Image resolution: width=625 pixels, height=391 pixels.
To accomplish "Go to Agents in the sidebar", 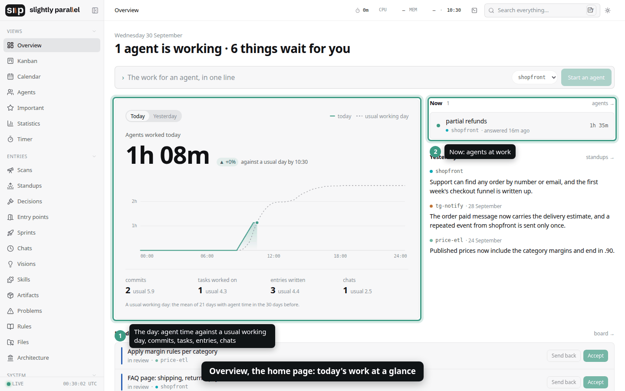I will 52,92.
